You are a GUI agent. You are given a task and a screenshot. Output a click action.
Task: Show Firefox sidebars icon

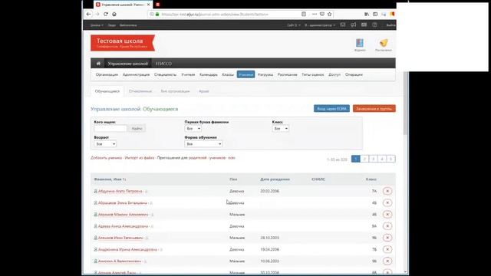[375, 14]
